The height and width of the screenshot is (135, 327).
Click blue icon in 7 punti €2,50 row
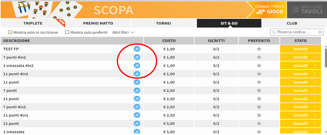137,90
